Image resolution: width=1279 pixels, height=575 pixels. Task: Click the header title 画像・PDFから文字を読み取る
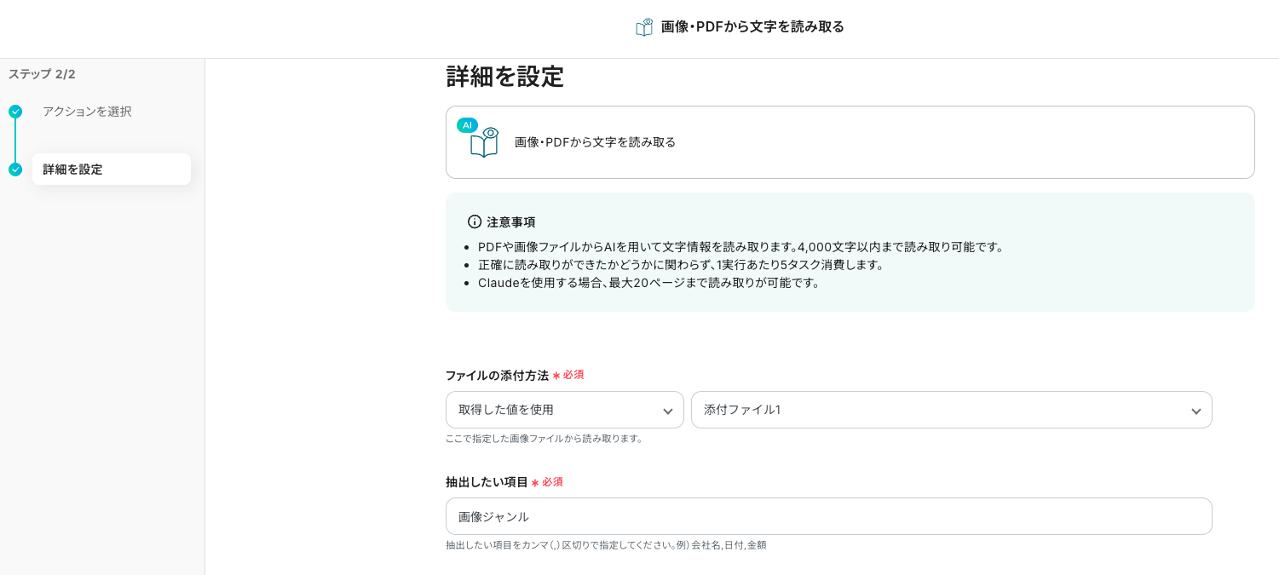point(752,26)
